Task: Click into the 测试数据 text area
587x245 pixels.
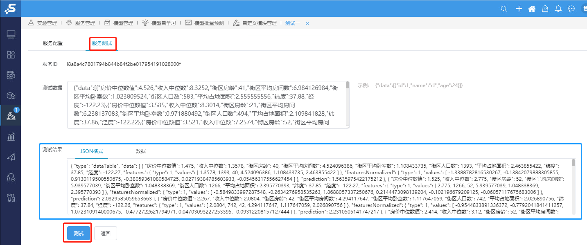Action: pyautogui.click(x=208, y=105)
